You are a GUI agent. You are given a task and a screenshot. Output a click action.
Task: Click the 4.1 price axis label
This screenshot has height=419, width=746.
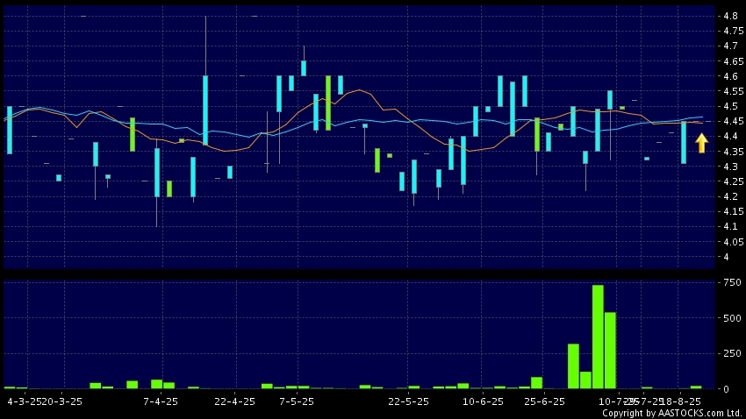click(x=730, y=227)
